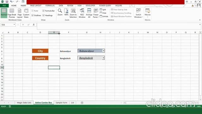Screen dimensions: 202x114
Task: Select cell containing Bangladesh text
Action: tap(68, 58)
